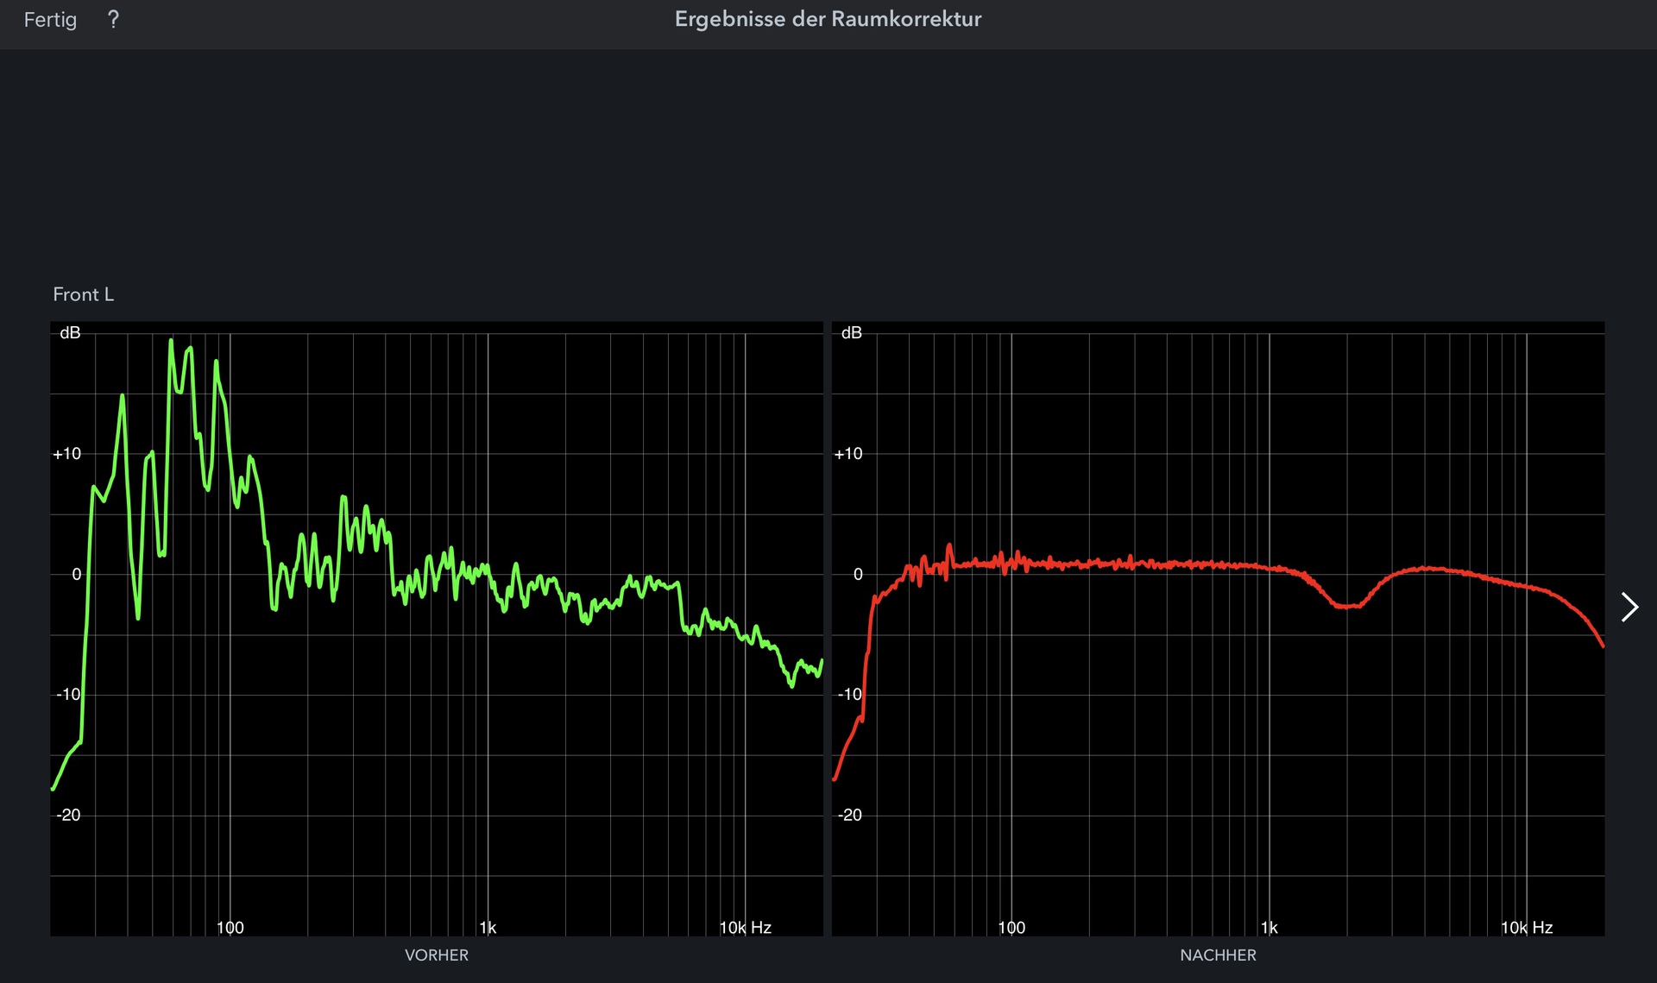The width and height of the screenshot is (1657, 983).
Task: Go to next speaker with right chevron
Action: 1629,607
